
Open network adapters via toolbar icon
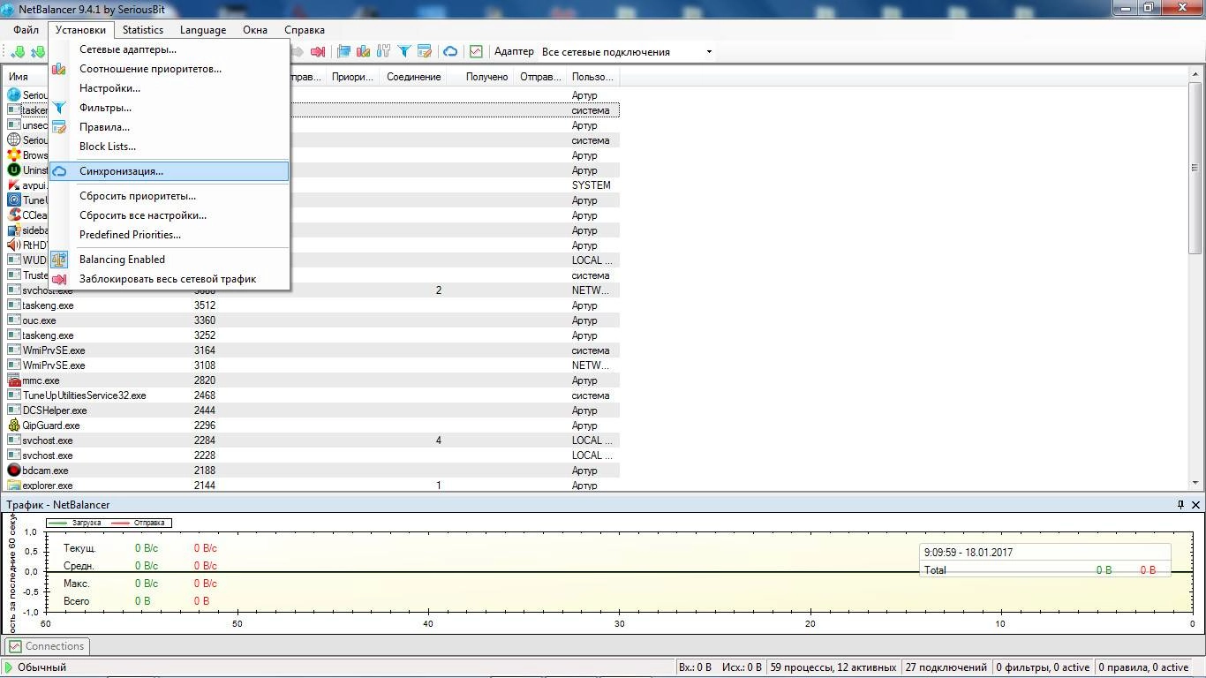point(344,52)
